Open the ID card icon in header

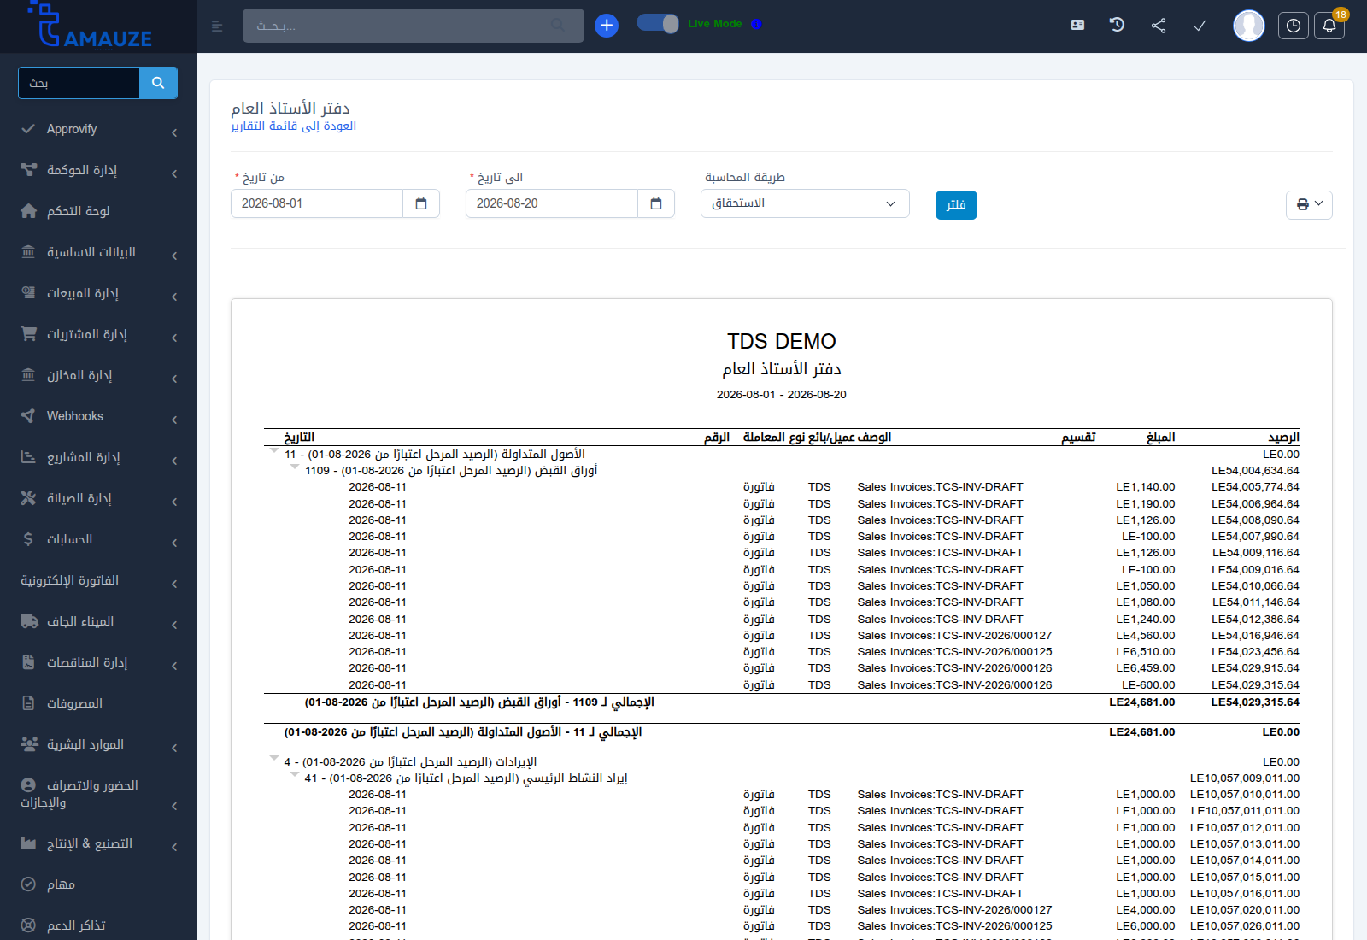[1077, 26]
